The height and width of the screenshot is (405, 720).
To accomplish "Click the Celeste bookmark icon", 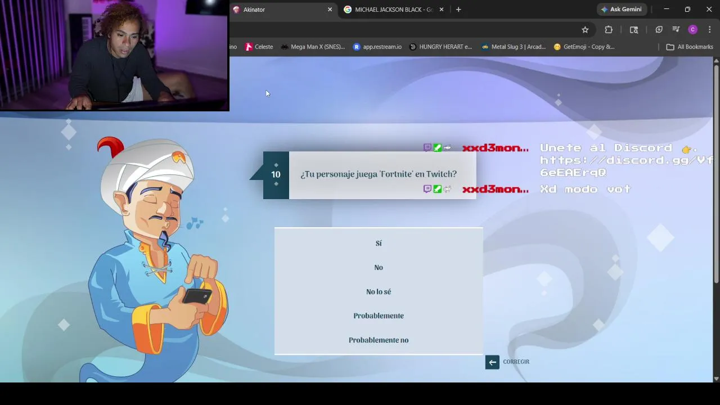I will click(x=249, y=47).
